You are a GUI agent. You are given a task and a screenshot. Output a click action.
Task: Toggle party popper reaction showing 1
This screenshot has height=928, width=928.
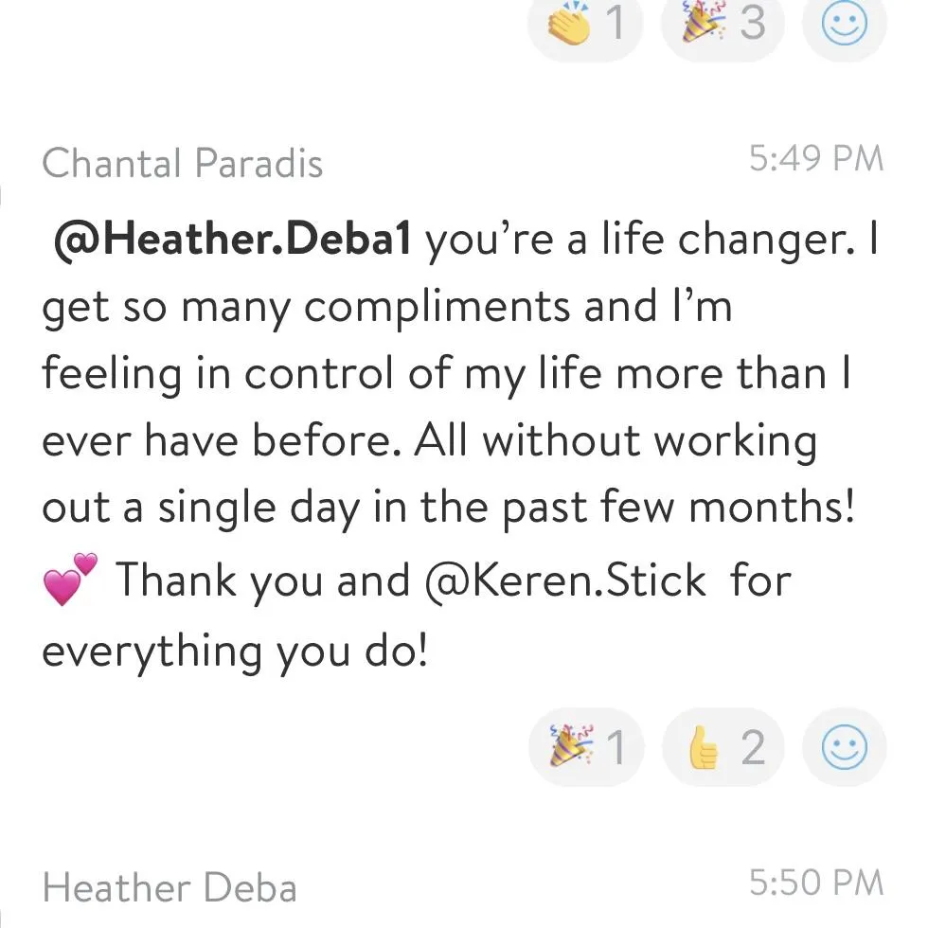585,748
